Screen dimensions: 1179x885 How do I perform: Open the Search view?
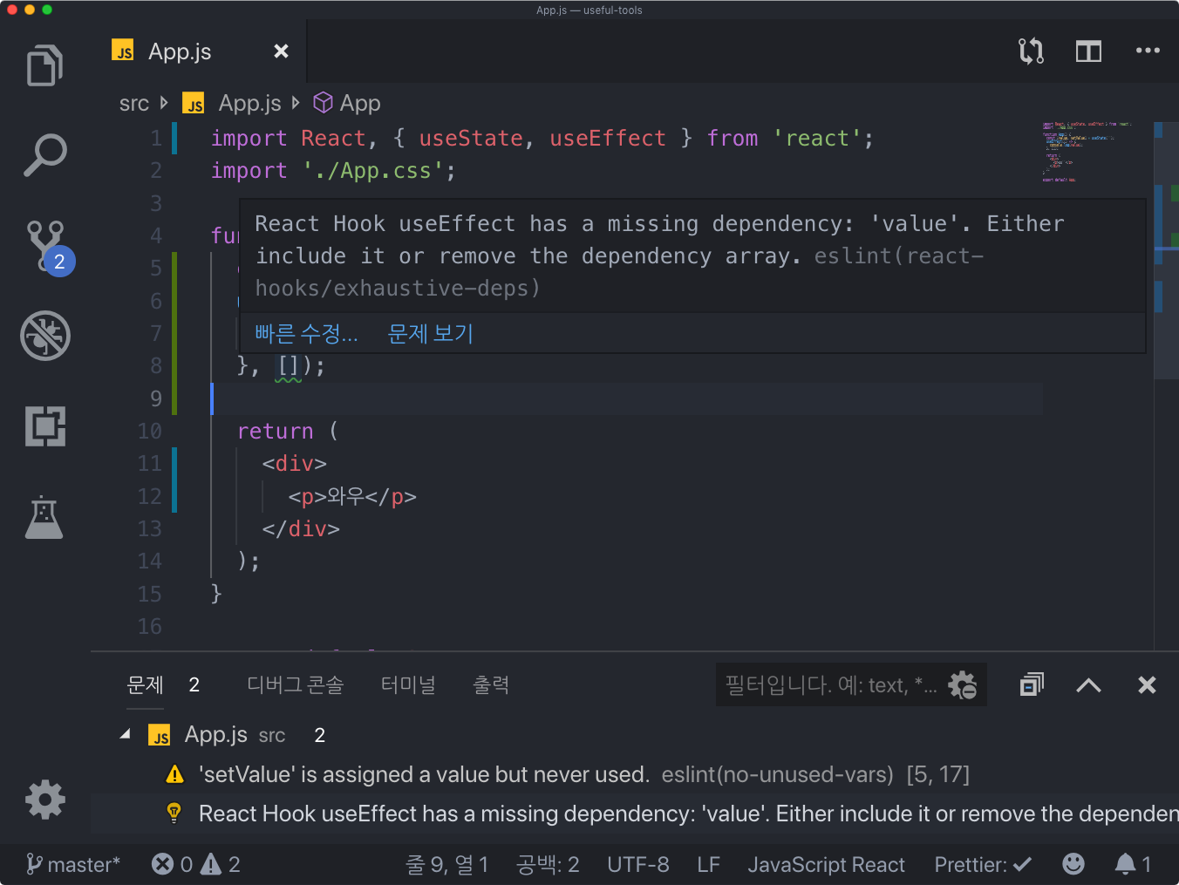point(44,156)
